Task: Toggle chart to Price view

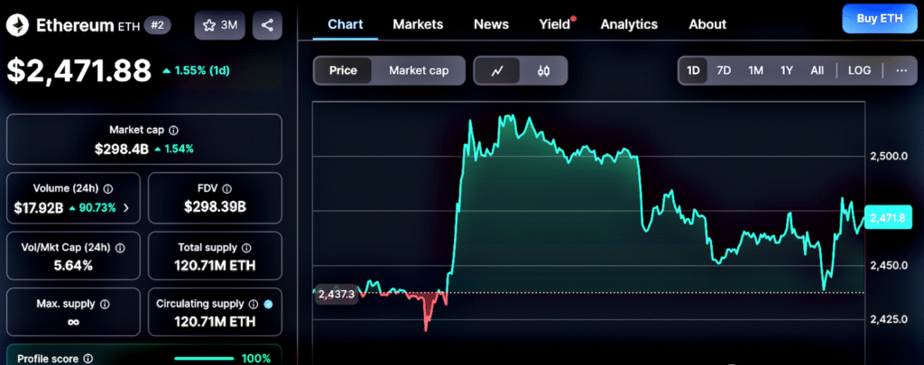Action: 343,70
